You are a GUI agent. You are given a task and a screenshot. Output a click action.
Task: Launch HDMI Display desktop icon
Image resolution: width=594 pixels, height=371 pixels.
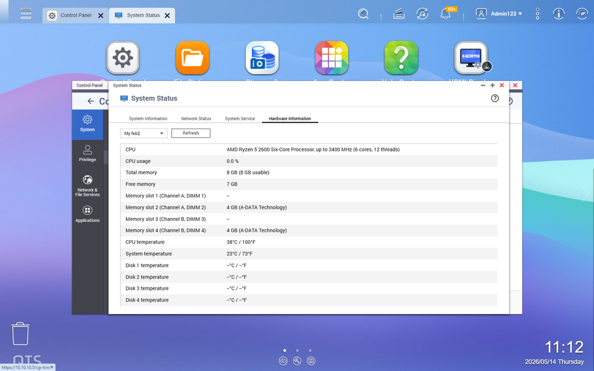[471, 58]
